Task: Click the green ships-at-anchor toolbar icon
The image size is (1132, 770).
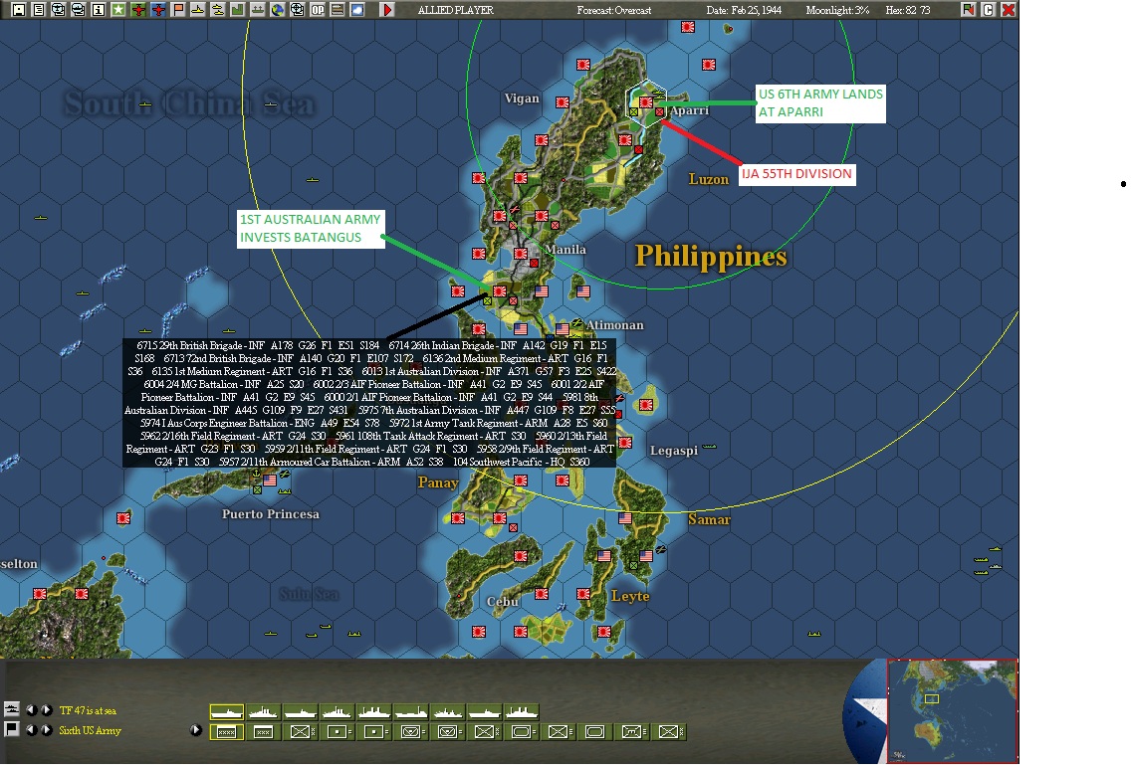Action: [x=257, y=10]
